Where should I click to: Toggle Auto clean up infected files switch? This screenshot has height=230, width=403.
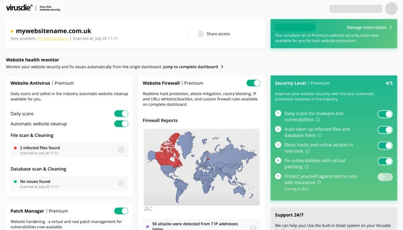385,130
